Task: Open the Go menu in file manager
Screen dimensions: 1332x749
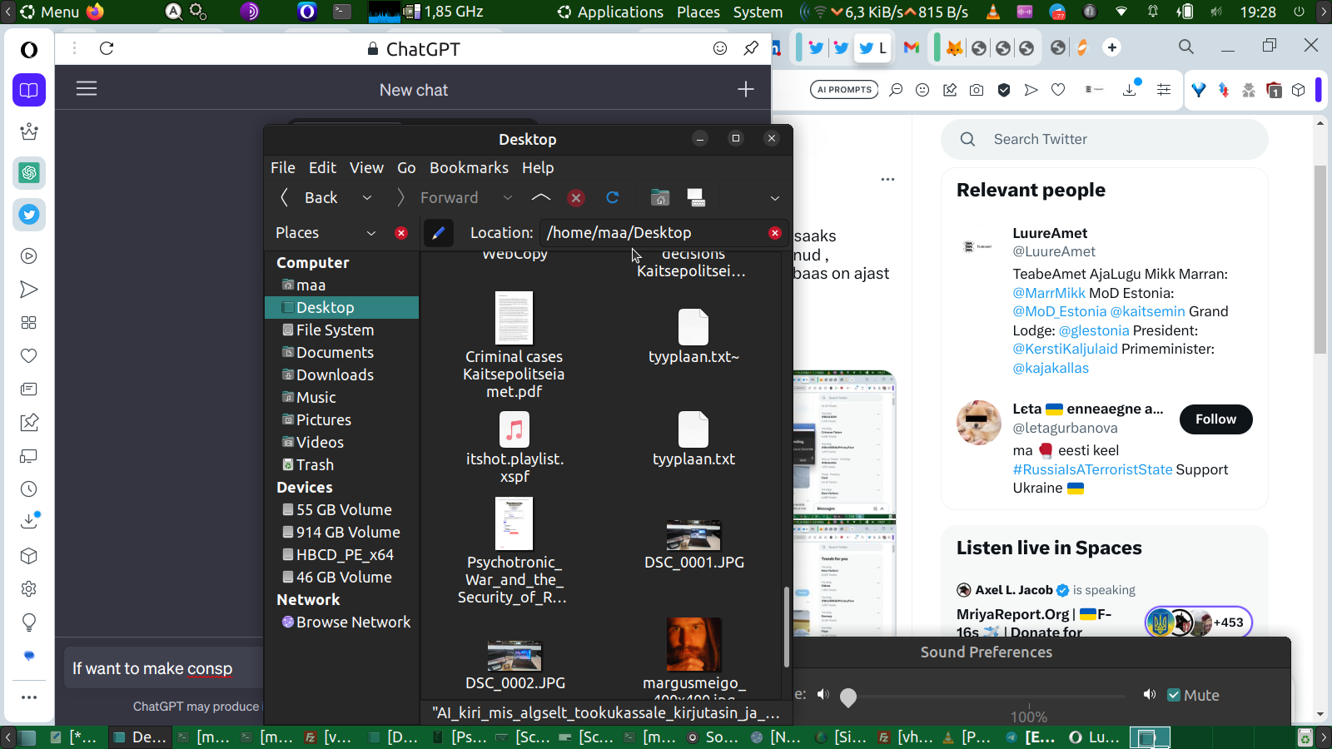Action: tap(406, 167)
